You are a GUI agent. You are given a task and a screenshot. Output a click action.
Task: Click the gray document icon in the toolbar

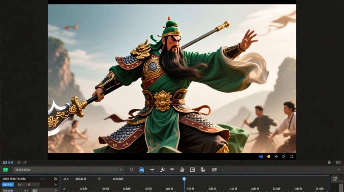[132, 170]
